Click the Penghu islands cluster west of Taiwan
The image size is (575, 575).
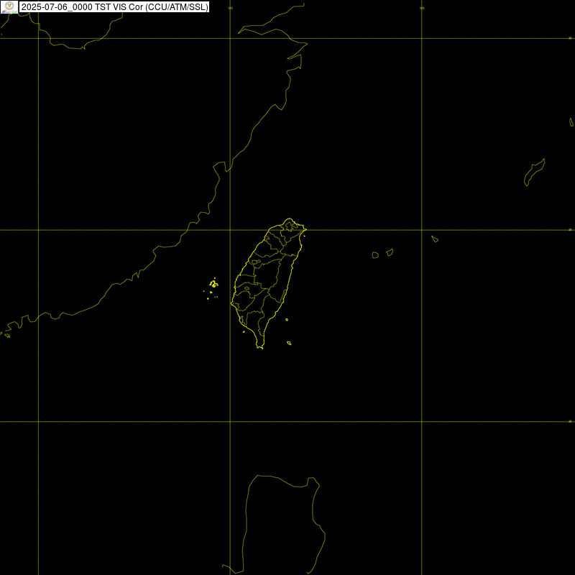[211, 289]
